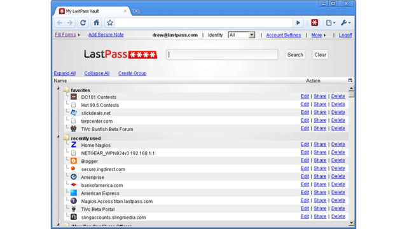Click scrollbar up arrow in vault list
The width and height of the screenshot is (407, 229).
click(351, 88)
